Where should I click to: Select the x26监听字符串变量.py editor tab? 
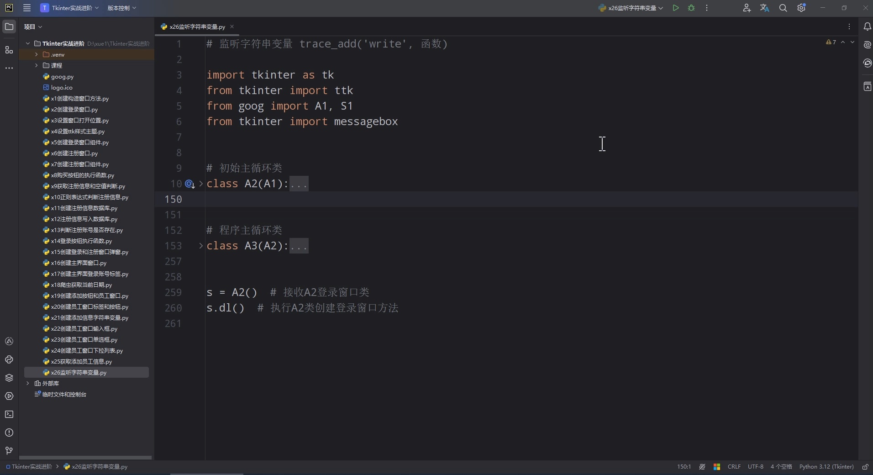pyautogui.click(x=196, y=26)
